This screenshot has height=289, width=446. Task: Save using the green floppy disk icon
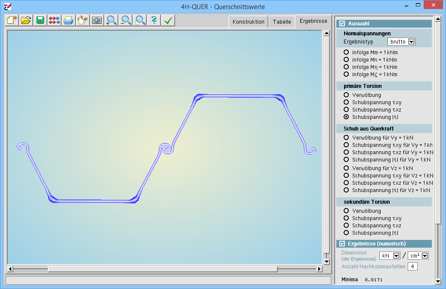pos(40,20)
